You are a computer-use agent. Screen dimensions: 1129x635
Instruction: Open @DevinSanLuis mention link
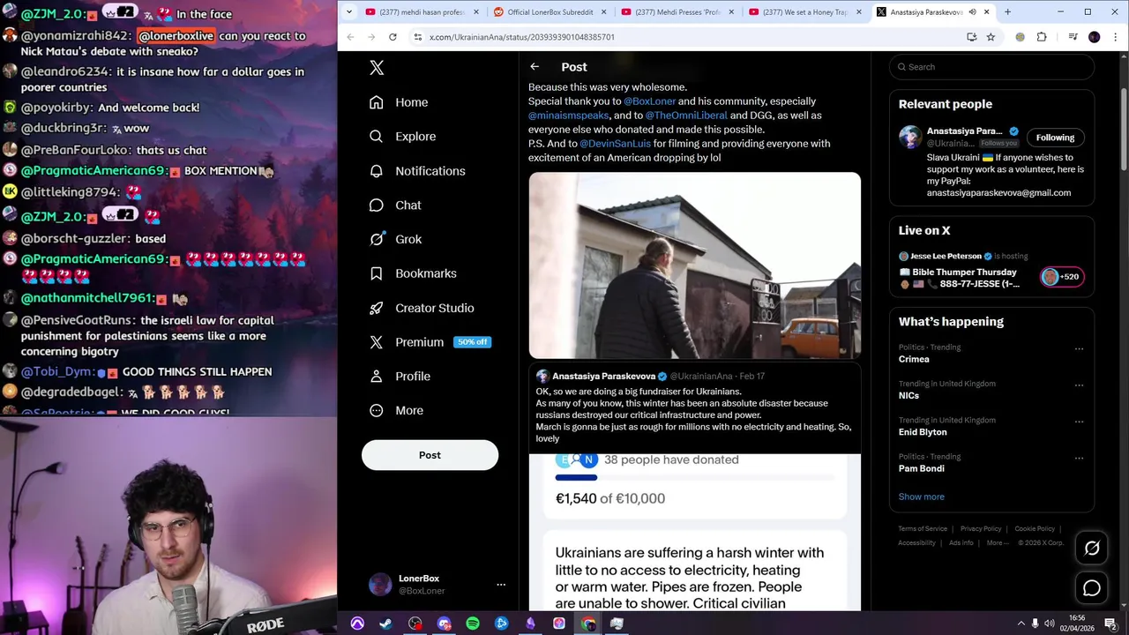click(615, 144)
